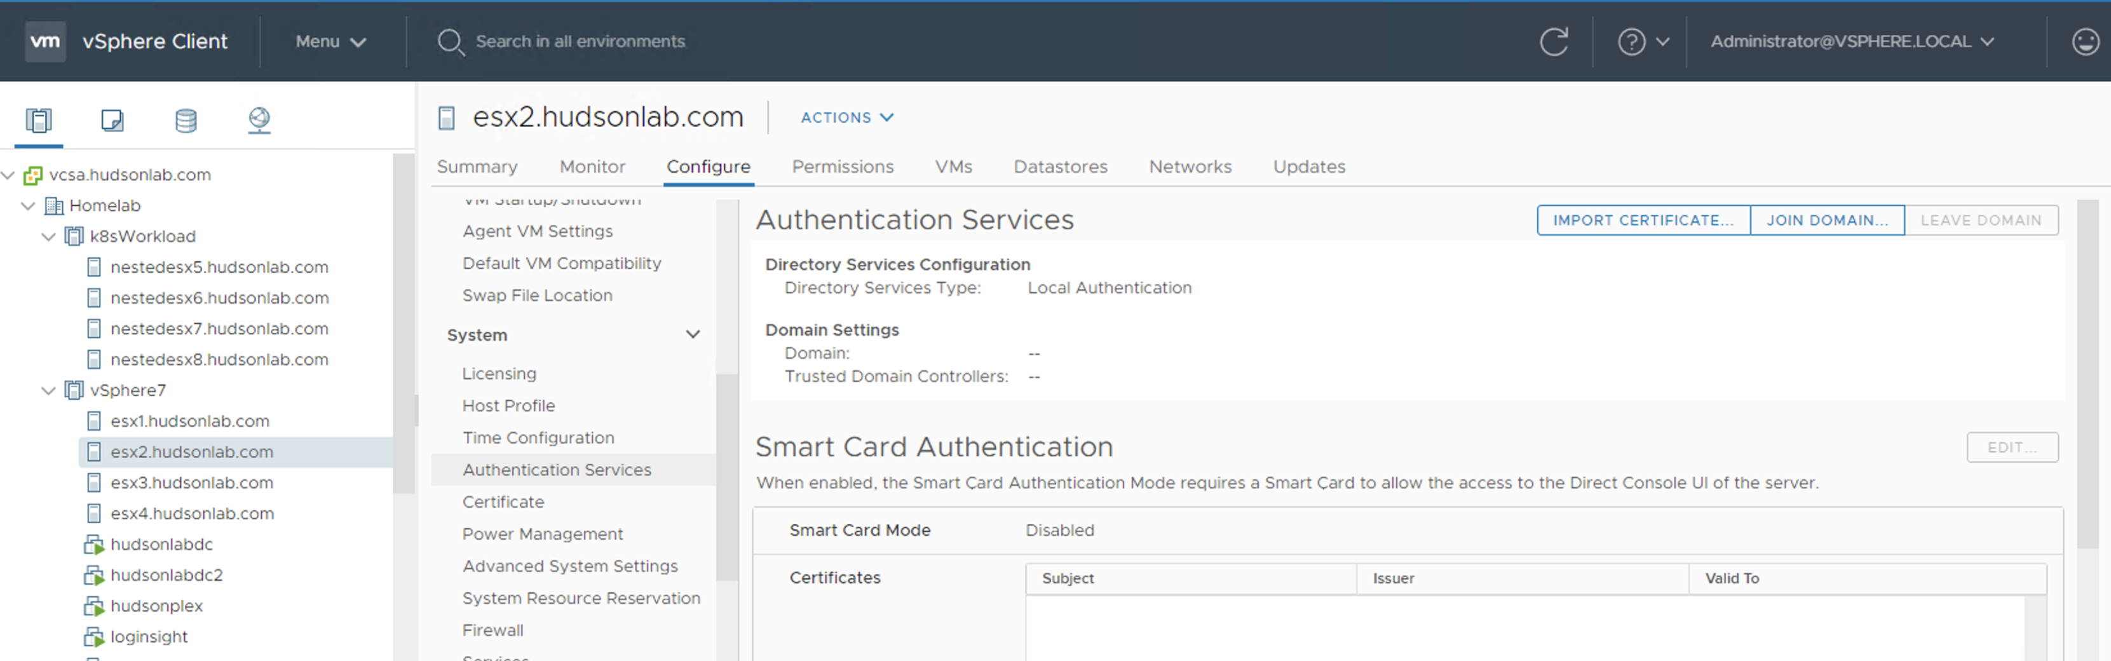Click the feedback smiley icon
Image resolution: width=2111 pixels, height=661 pixels.
2085,41
